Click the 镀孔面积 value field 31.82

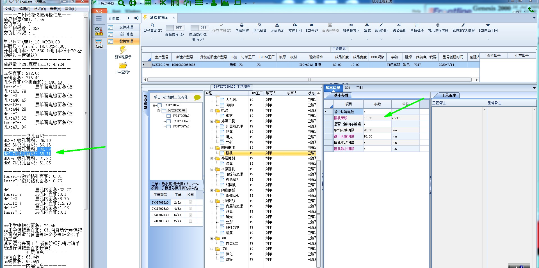377,118
